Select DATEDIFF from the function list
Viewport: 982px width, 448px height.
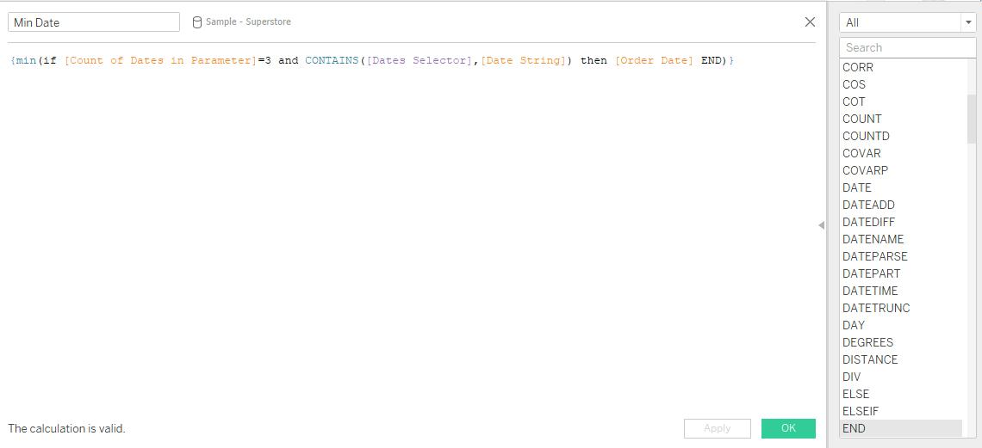click(x=868, y=222)
